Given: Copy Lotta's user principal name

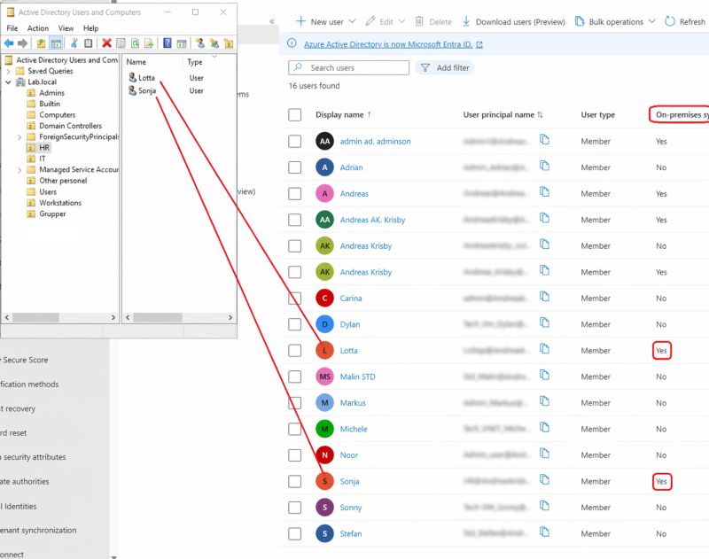Looking at the screenshot, I should pyautogui.click(x=545, y=349).
